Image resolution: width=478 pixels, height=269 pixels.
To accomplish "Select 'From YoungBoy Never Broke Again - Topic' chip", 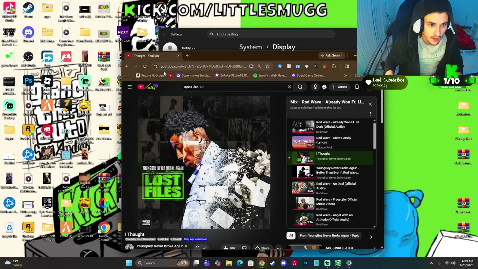I will [x=330, y=236].
